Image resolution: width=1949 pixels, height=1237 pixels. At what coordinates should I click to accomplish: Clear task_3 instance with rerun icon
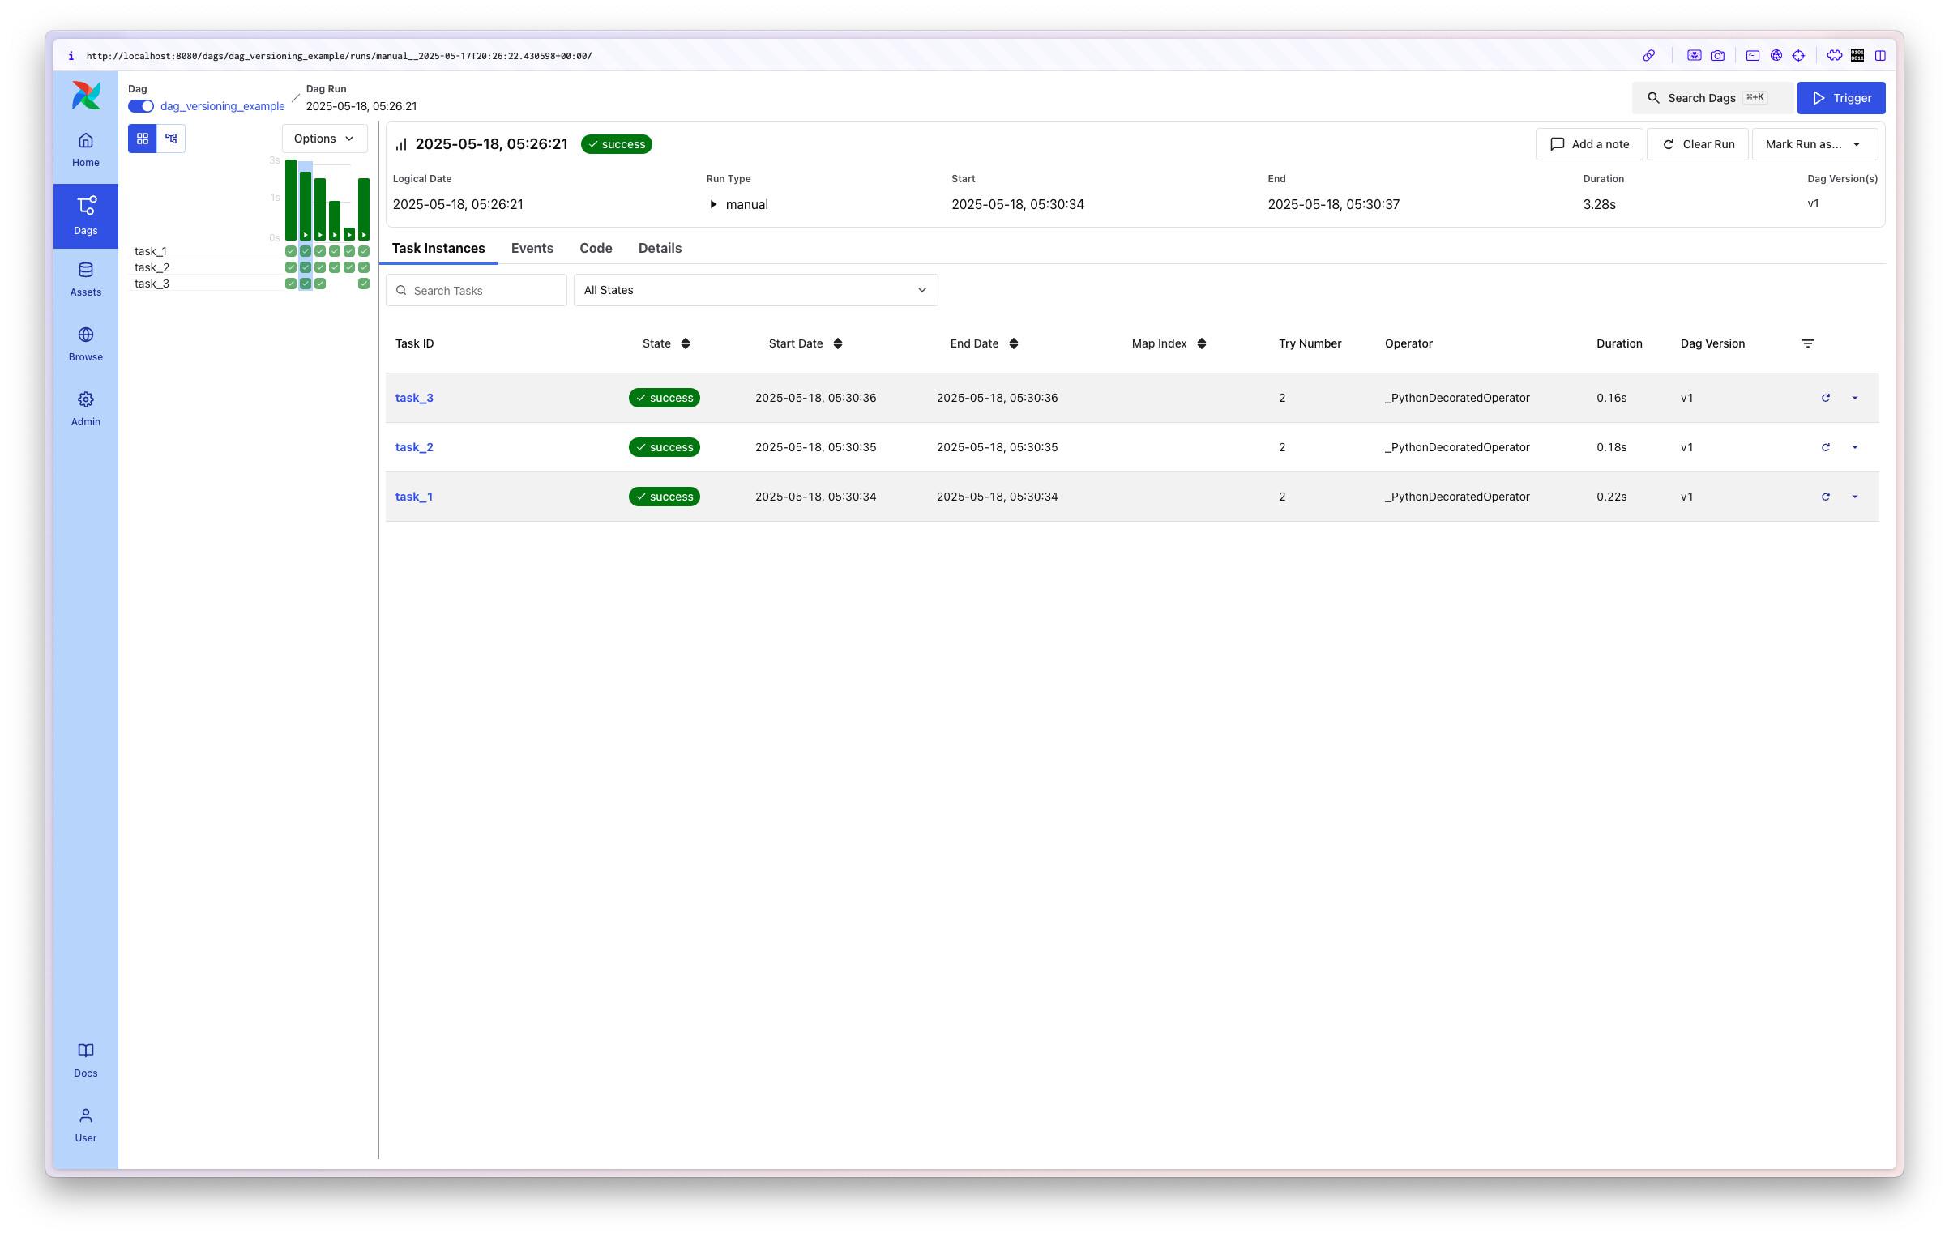[x=1825, y=398]
